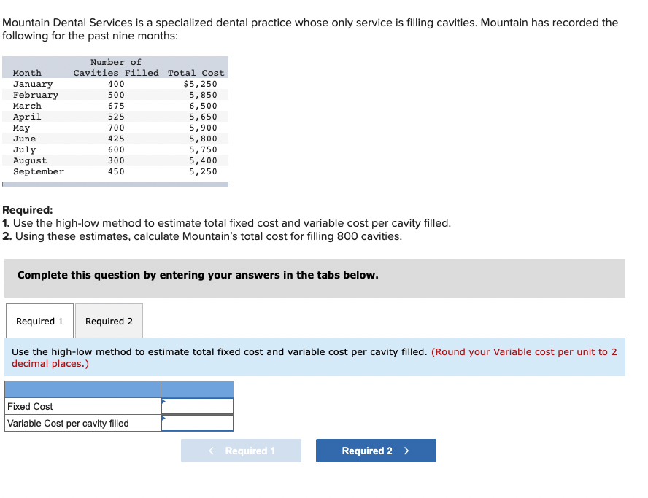Switch to the Required 1 tab

point(39,321)
